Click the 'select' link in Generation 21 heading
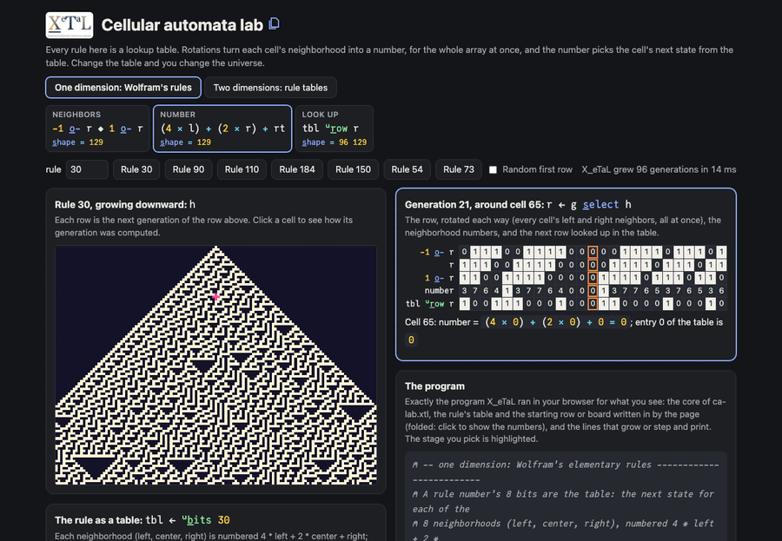782x541 pixels. (x=600, y=204)
